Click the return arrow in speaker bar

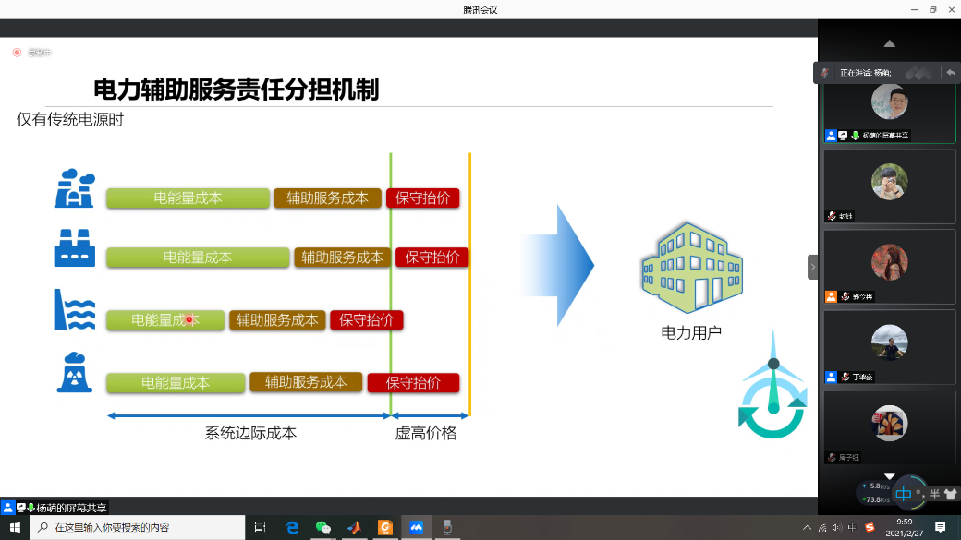coord(950,72)
